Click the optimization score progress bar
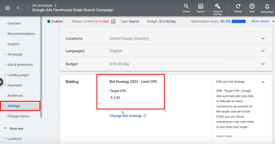Image resolution: width=275 pixels, height=144 pixels. [239, 22]
